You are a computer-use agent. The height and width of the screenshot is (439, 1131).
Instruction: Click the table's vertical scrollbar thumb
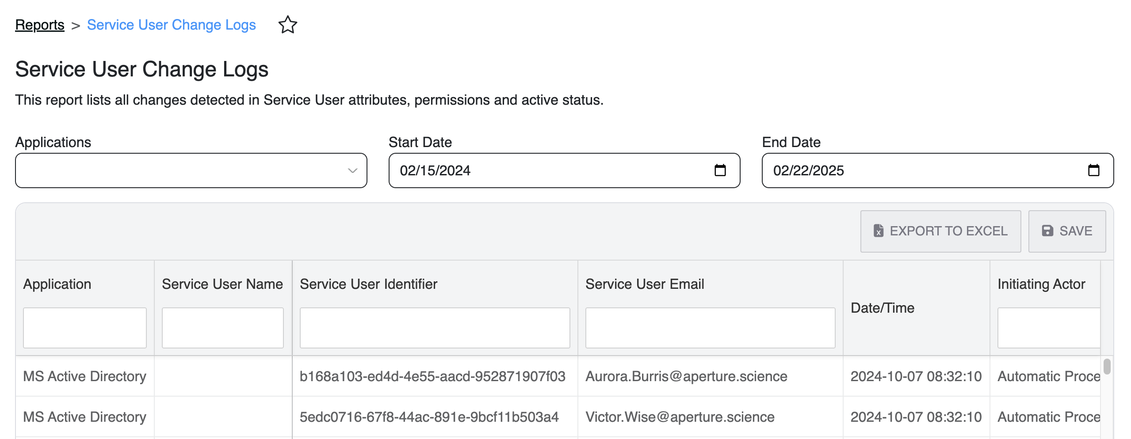click(1107, 367)
